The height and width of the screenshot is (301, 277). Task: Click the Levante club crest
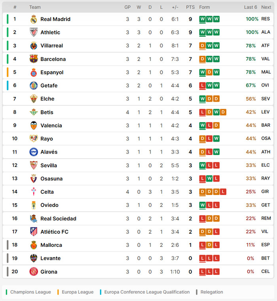(x=34, y=258)
